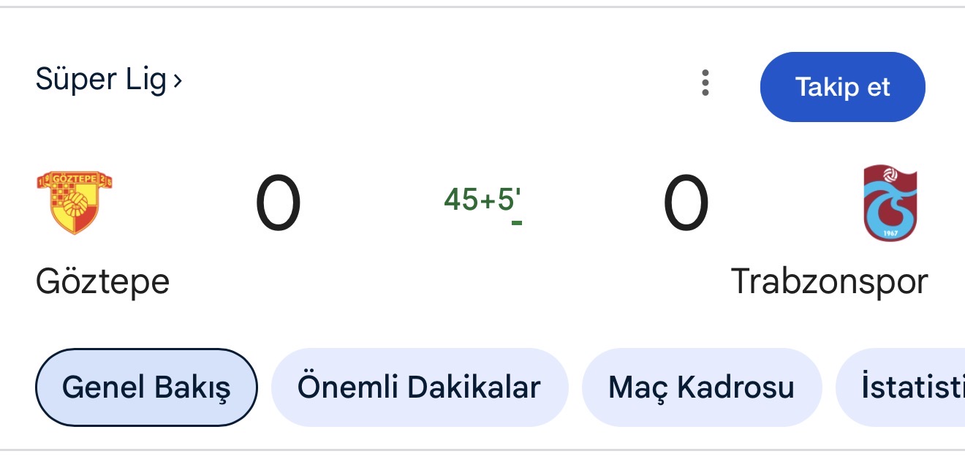The width and height of the screenshot is (965, 462).
Task: Switch to the Genel Bakış tab
Action: coord(146,387)
